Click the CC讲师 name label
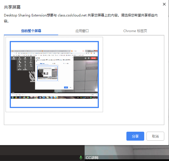Image resolution: width=169 pixels, height=161 pixels. pyautogui.click(x=92, y=158)
